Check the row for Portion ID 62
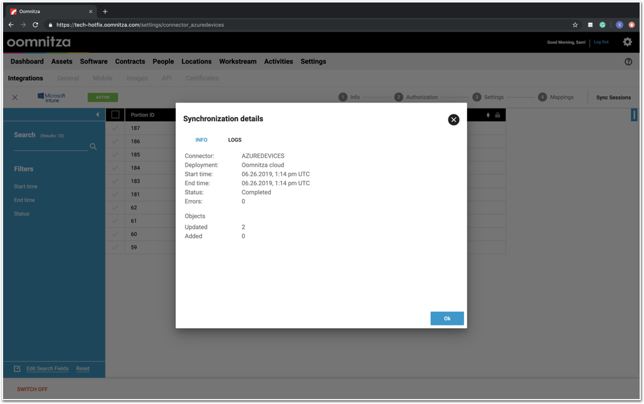 [x=115, y=208]
